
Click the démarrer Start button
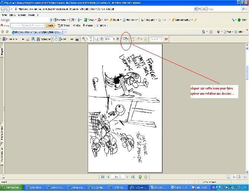pyautogui.click(x=11, y=188)
